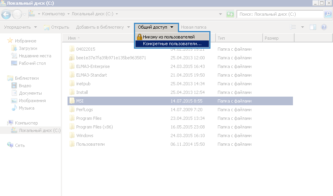Click the help question mark icon
Viewport: 333px width, 196px height.
coord(324,27)
